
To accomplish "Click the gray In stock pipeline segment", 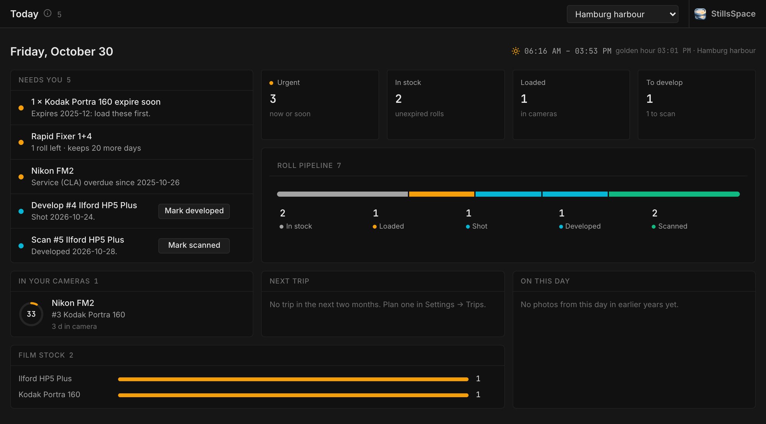I will (x=342, y=194).
